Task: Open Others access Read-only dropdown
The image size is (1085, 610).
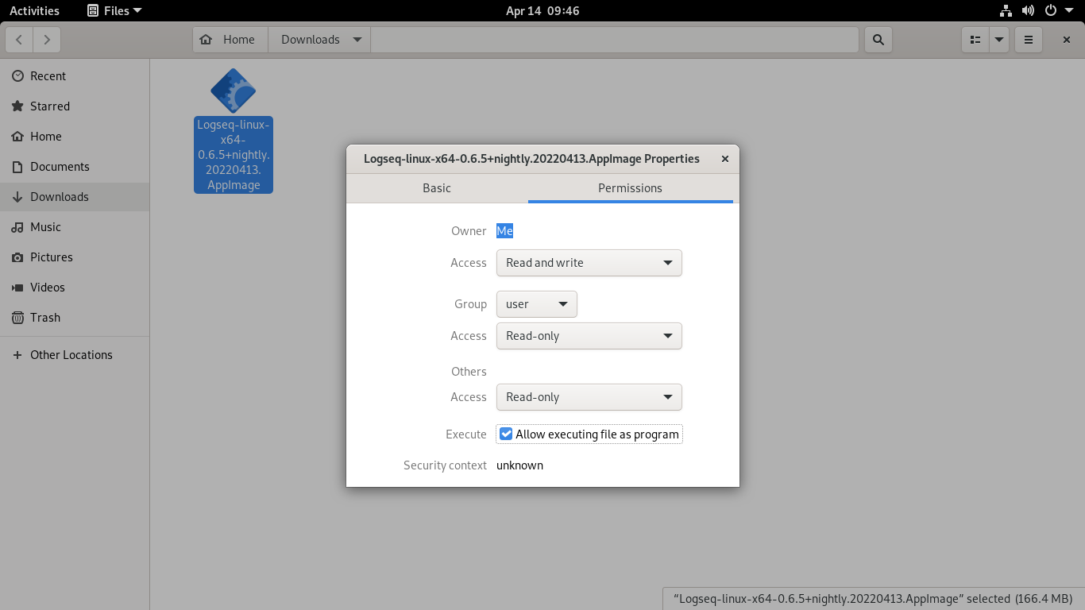Action: [589, 397]
